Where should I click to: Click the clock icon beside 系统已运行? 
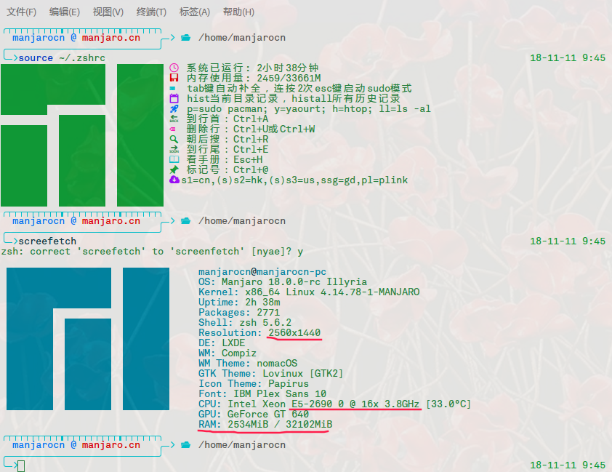[174, 68]
